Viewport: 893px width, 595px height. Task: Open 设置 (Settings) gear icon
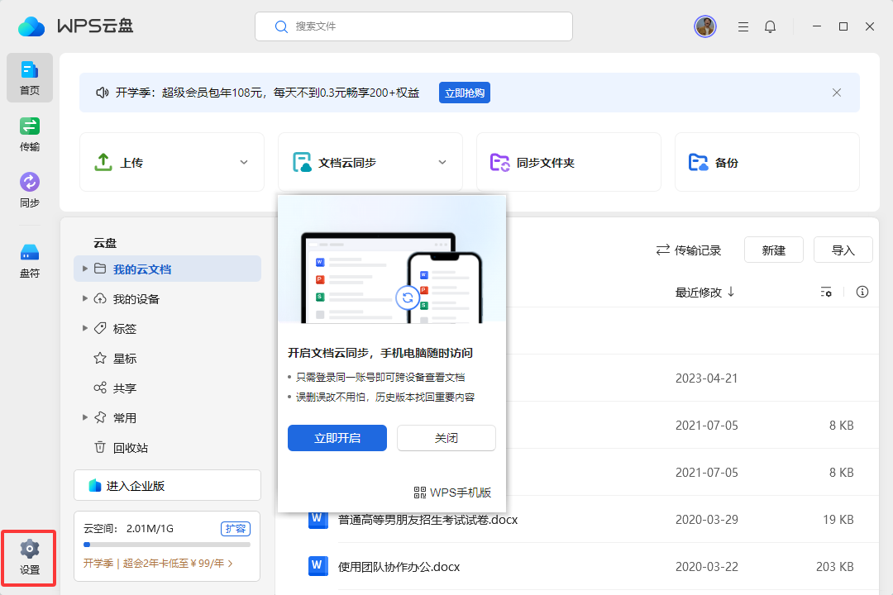point(30,557)
